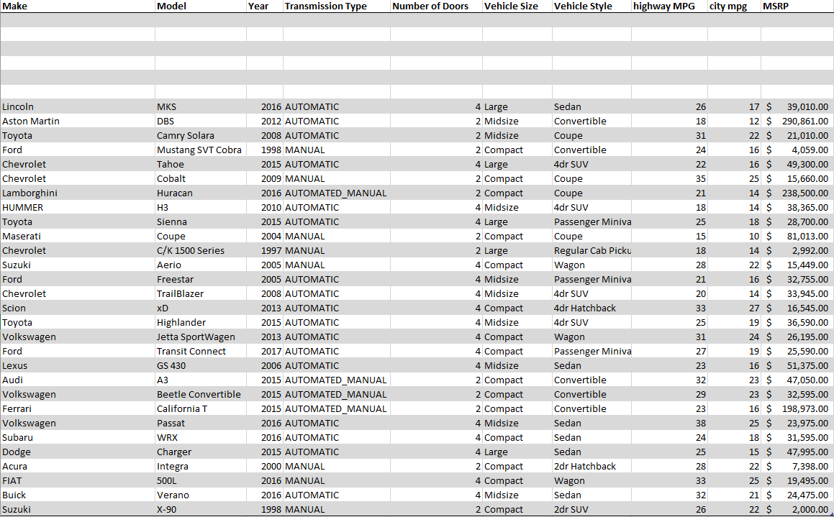This screenshot has height=517, width=834.
Task: Select the Lincoln make cell
Action: click(78, 107)
